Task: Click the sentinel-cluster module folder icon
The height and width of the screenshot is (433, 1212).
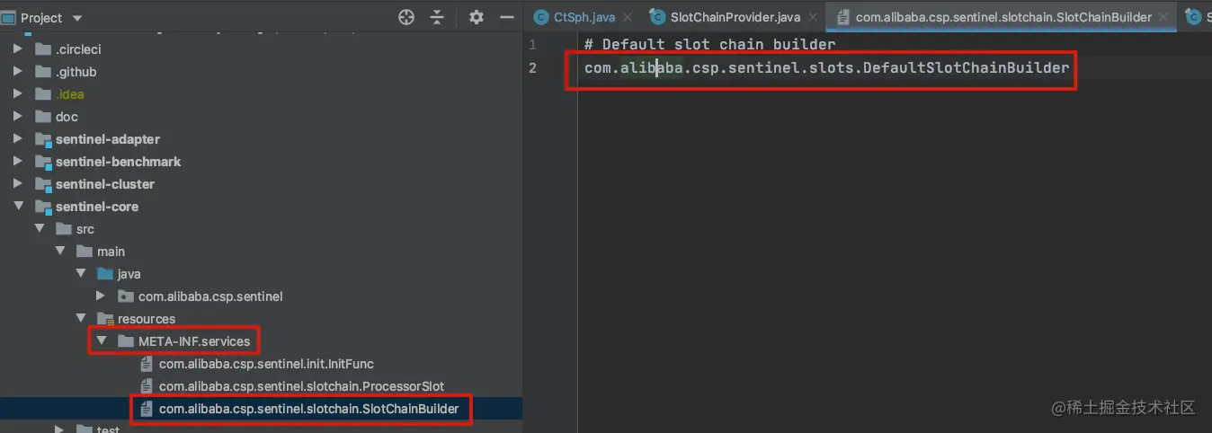Action: [42, 184]
